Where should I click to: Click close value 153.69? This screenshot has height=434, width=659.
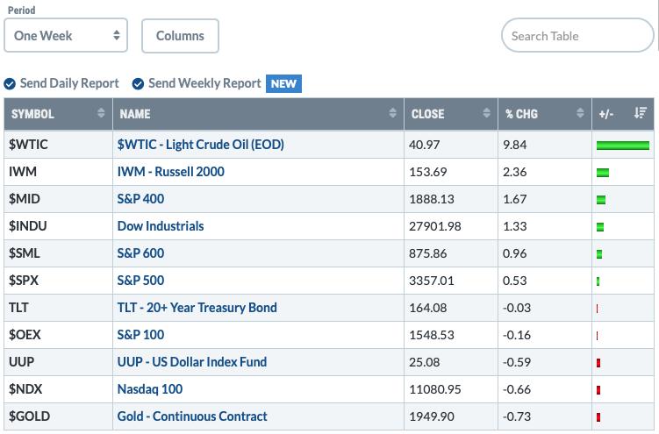[428, 172]
